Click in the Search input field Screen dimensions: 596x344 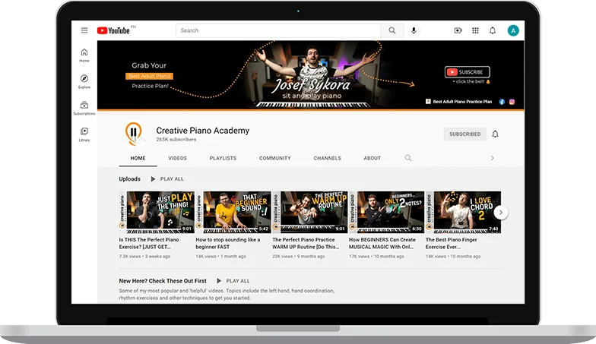278,30
